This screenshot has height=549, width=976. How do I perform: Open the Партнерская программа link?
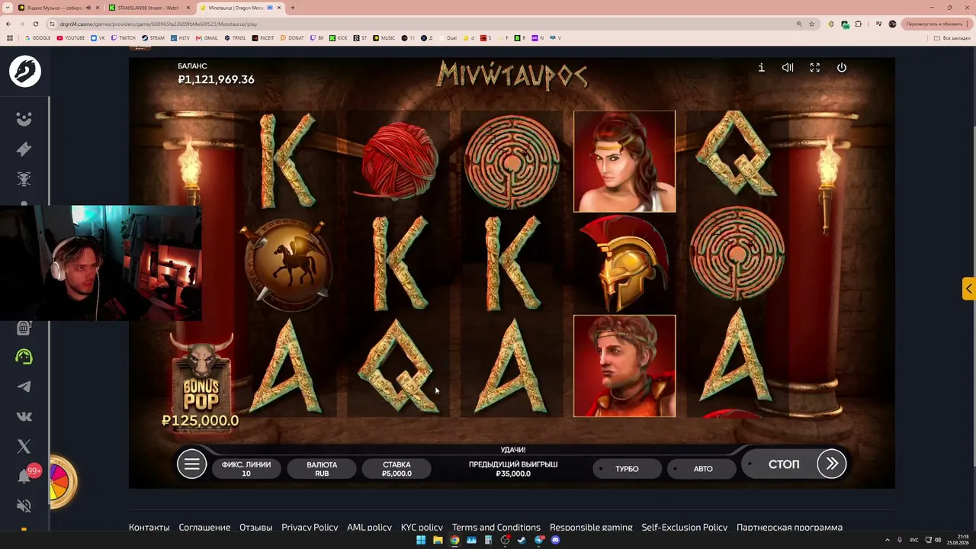point(789,527)
